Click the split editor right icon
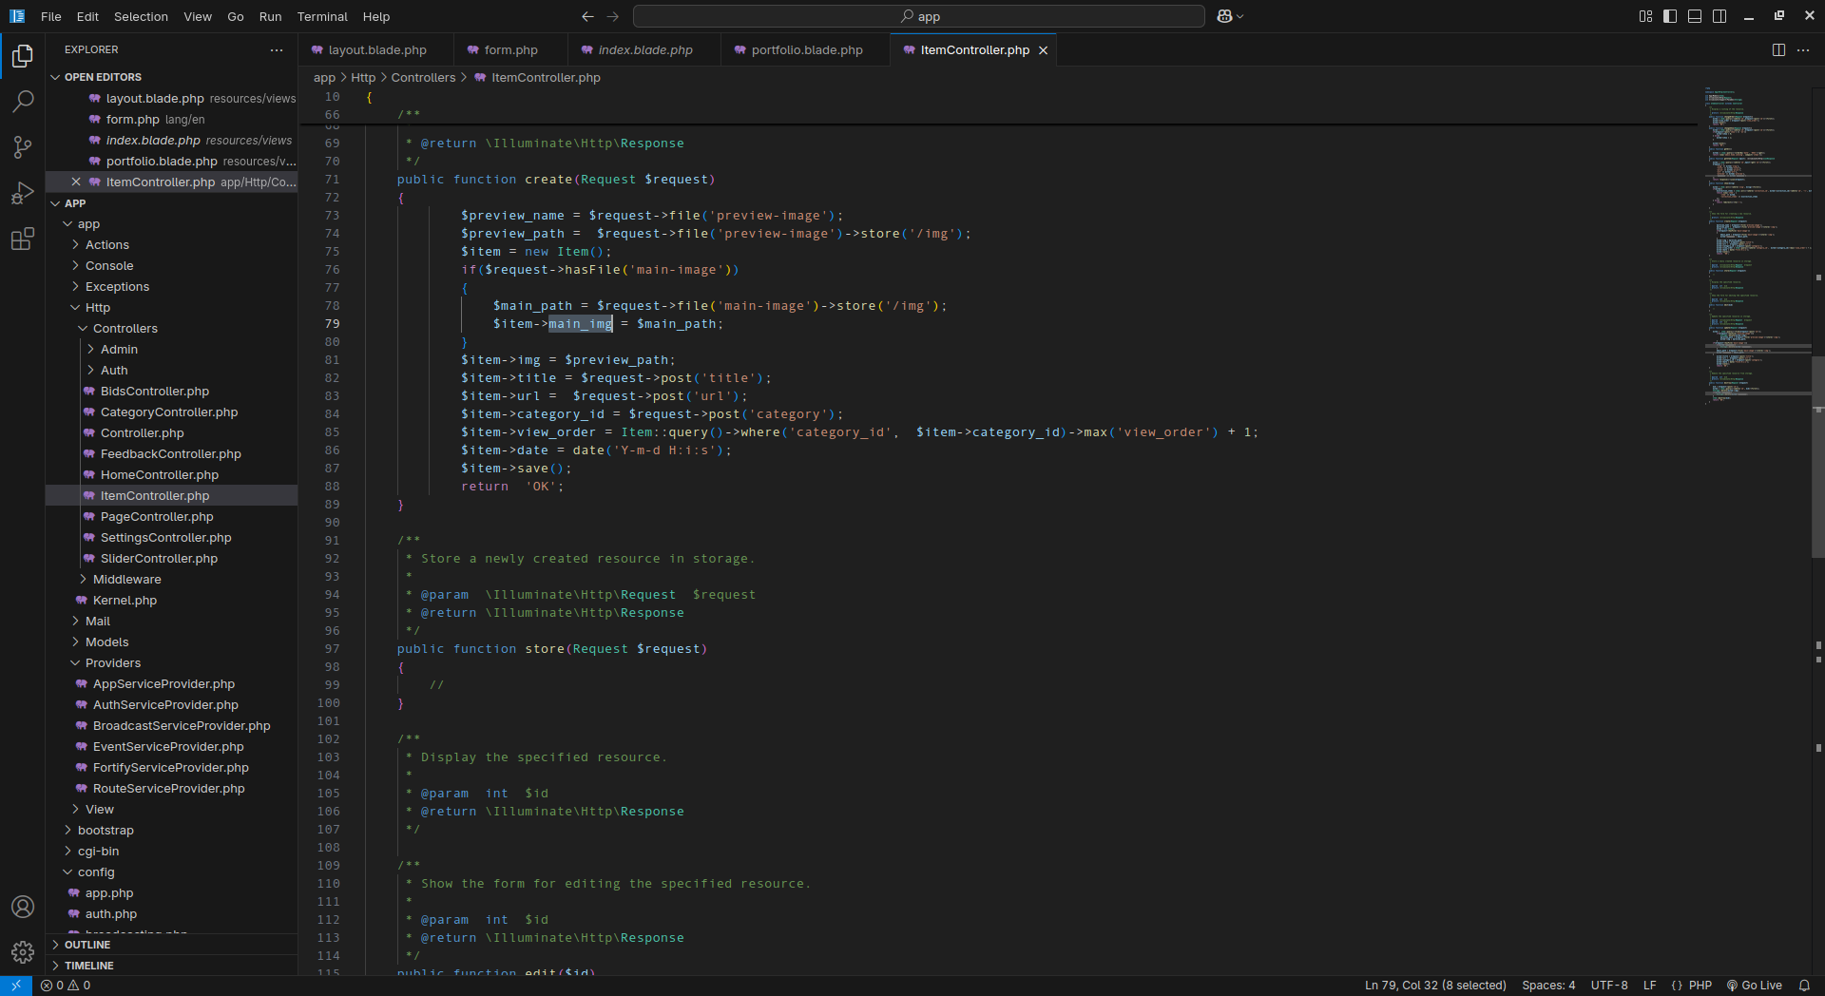 pyautogui.click(x=1778, y=50)
